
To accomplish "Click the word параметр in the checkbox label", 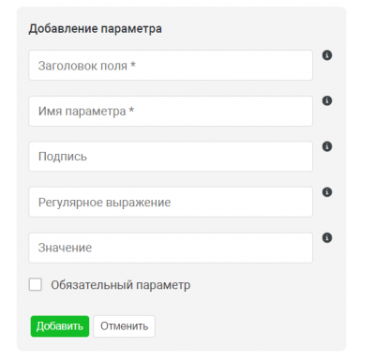I will point(163,285).
